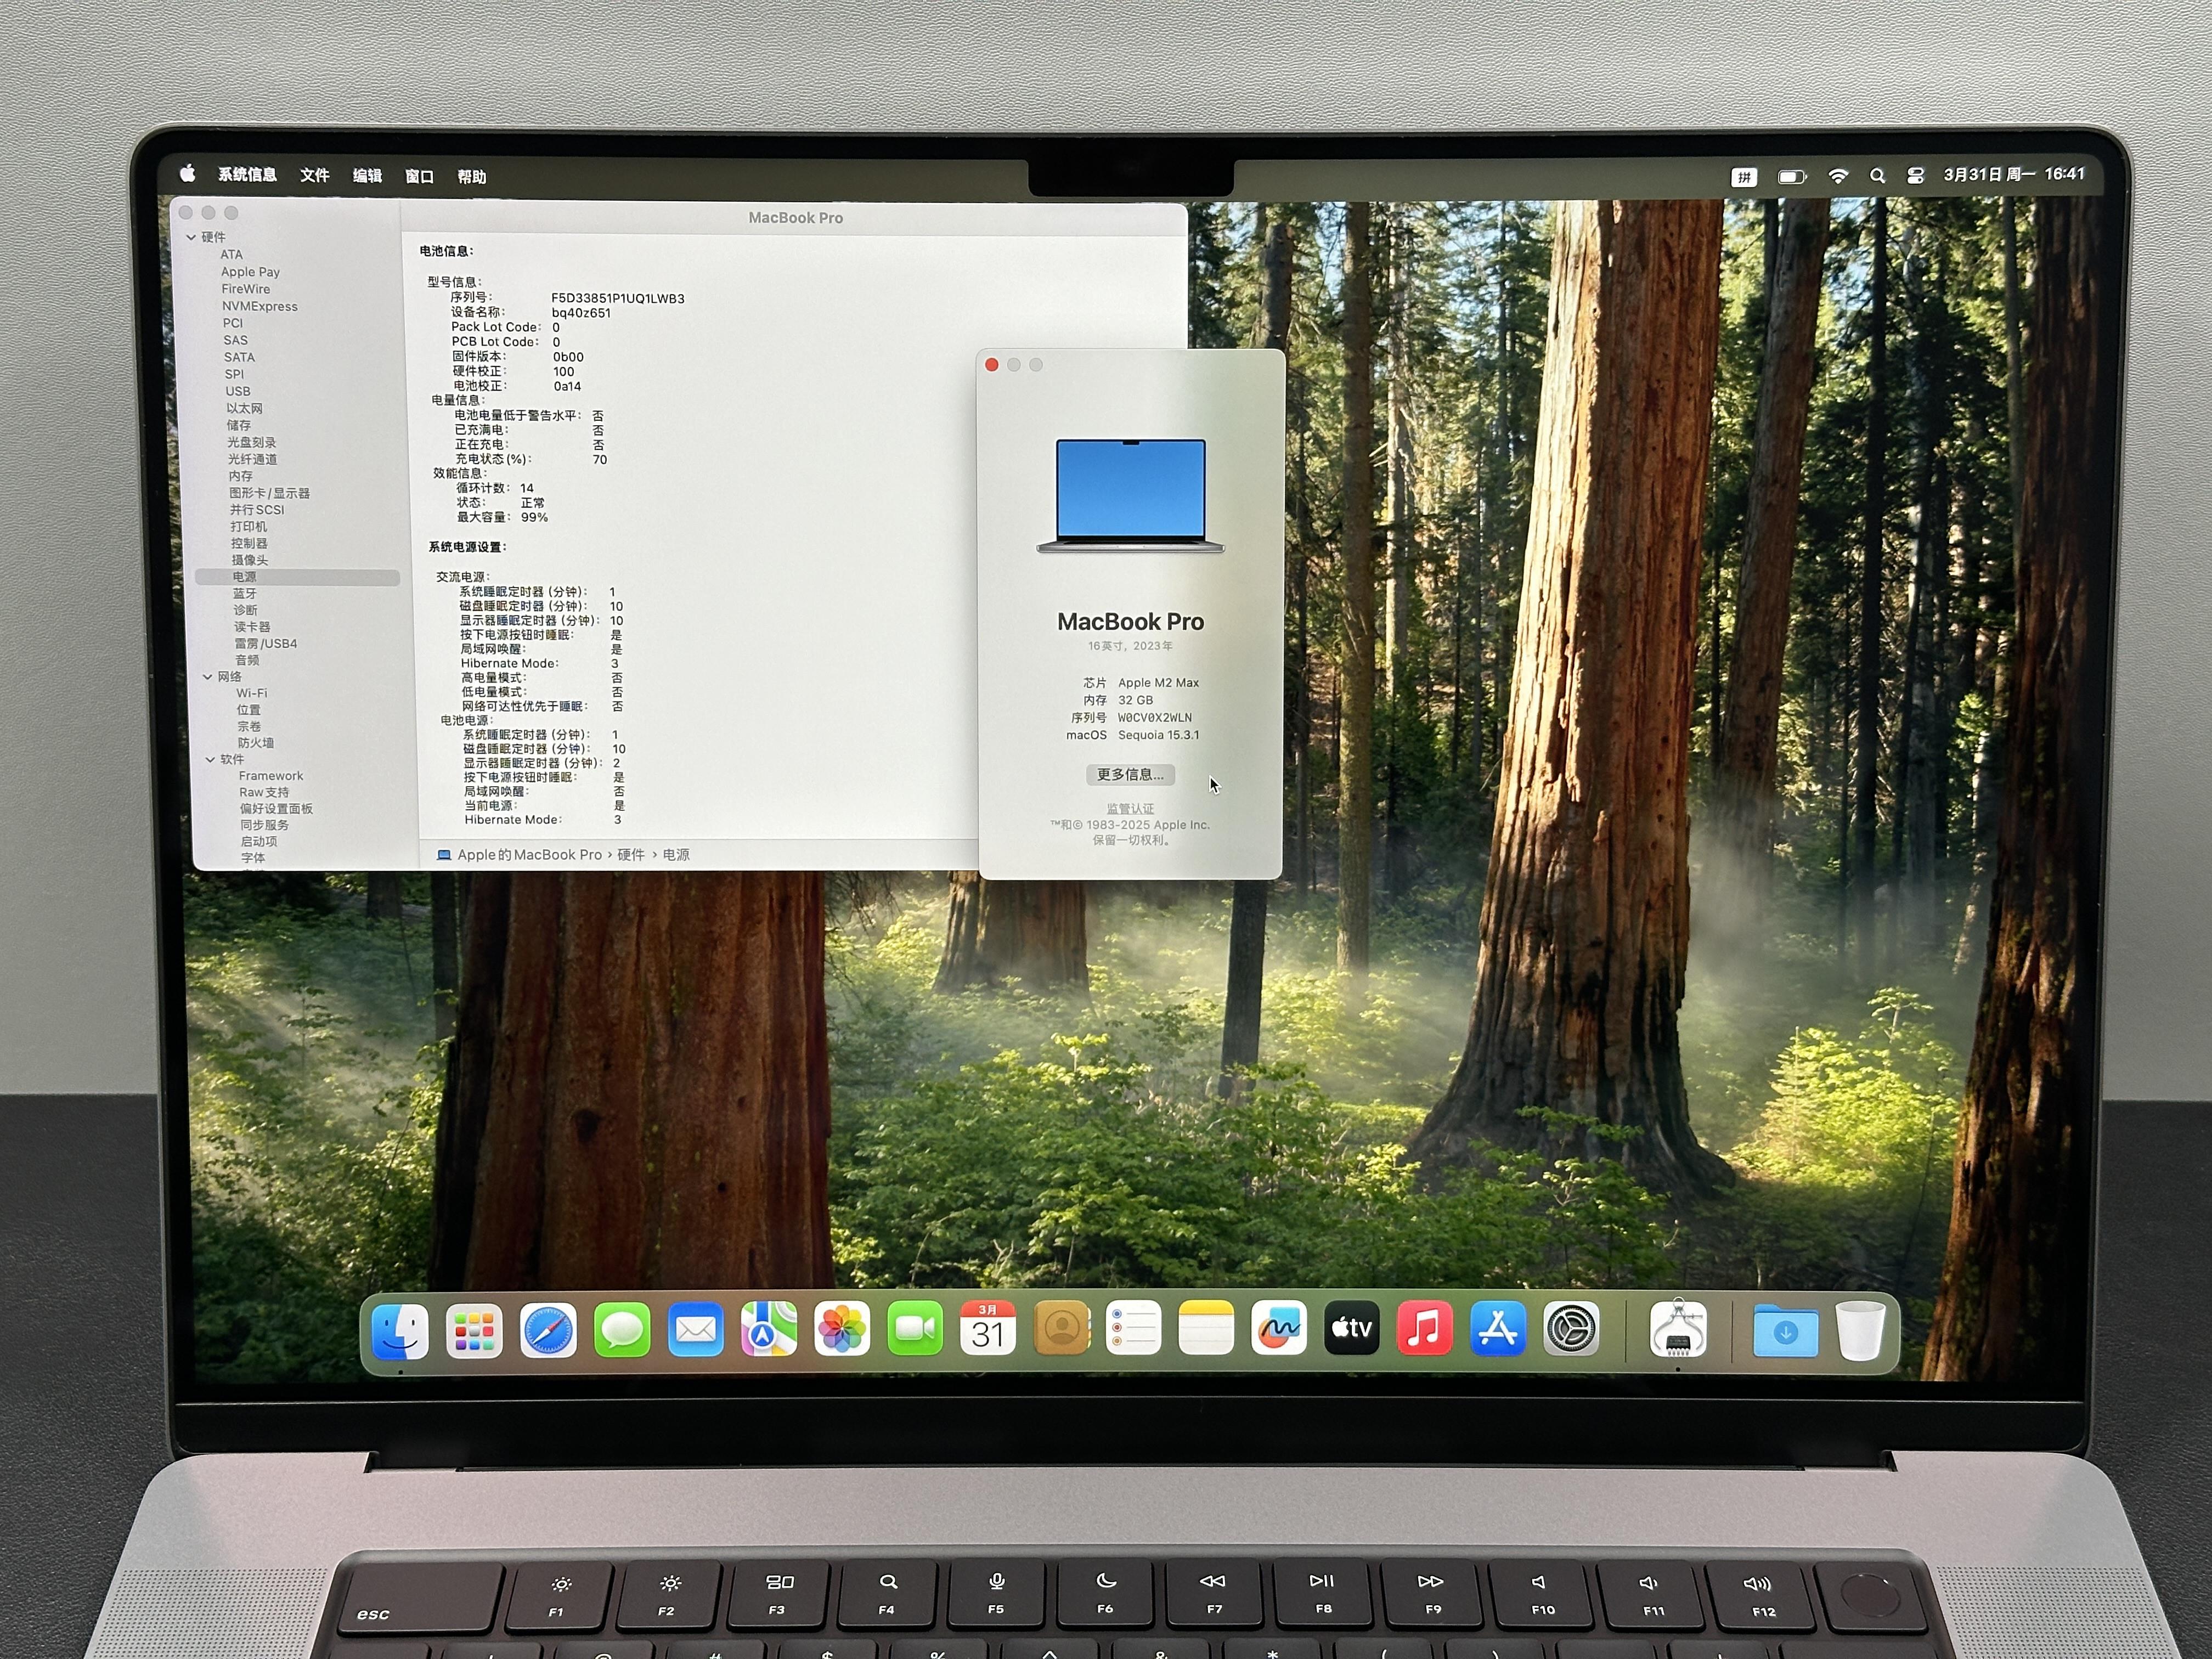Open Spotlight search in menu bar
Screen dimensions: 2212x1659
point(1877,176)
